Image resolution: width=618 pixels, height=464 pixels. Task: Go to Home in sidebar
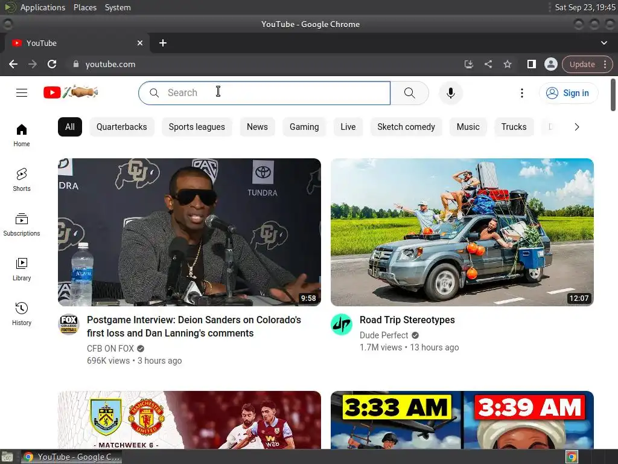pyautogui.click(x=22, y=135)
